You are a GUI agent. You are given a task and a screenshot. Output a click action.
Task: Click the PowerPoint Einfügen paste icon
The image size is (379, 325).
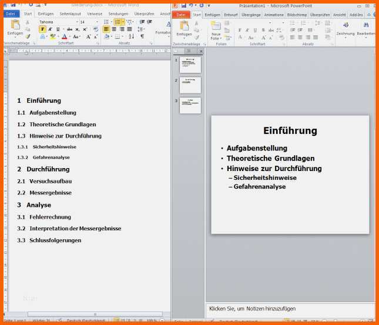pos(184,26)
